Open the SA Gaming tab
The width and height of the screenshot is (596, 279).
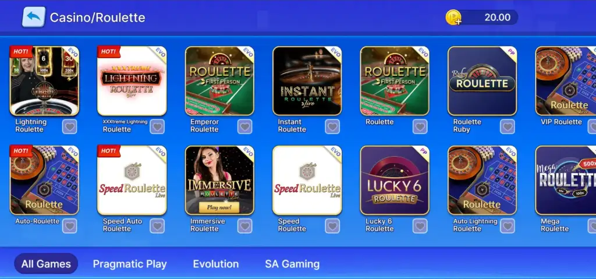(292, 264)
